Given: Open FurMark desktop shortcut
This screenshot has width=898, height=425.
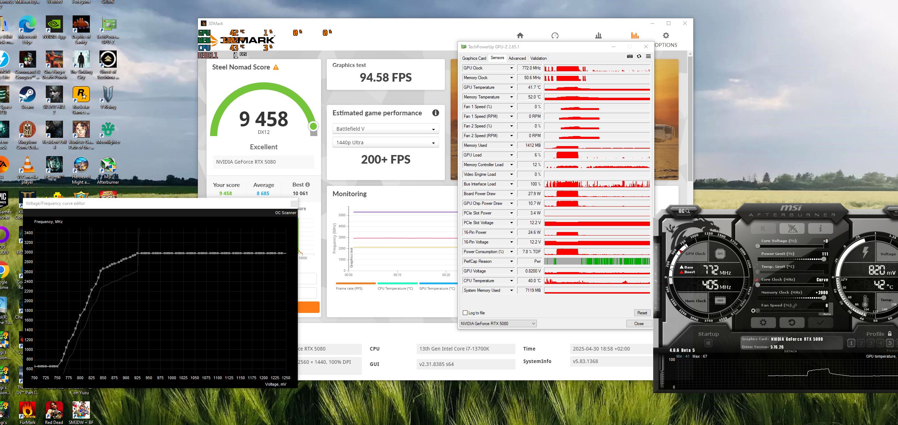Looking at the screenshot, I should (27, 413).
